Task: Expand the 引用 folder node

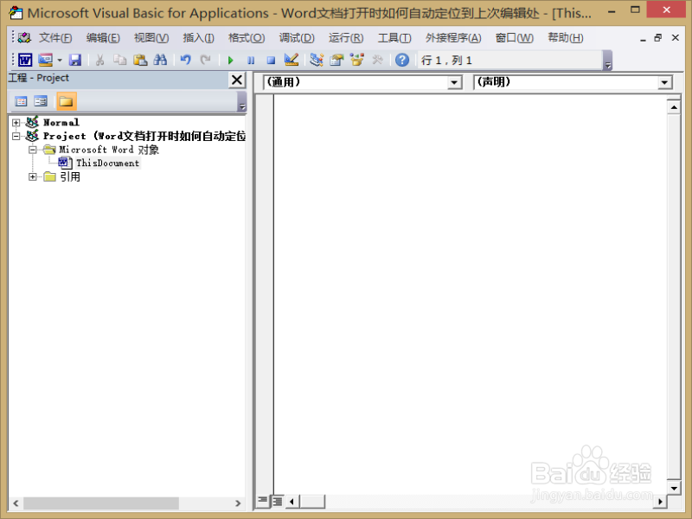Action: point(33,177)
